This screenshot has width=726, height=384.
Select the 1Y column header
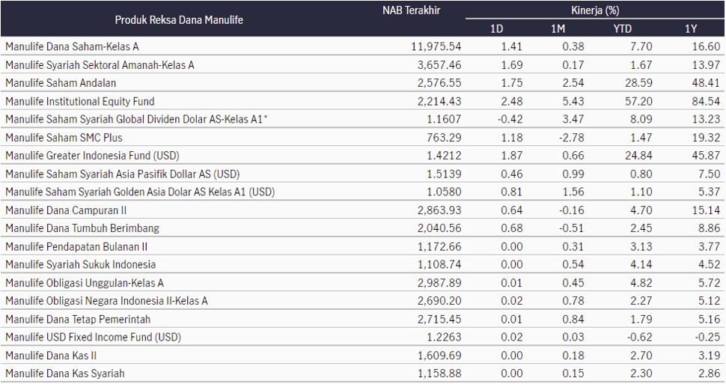tap(691, 28)
